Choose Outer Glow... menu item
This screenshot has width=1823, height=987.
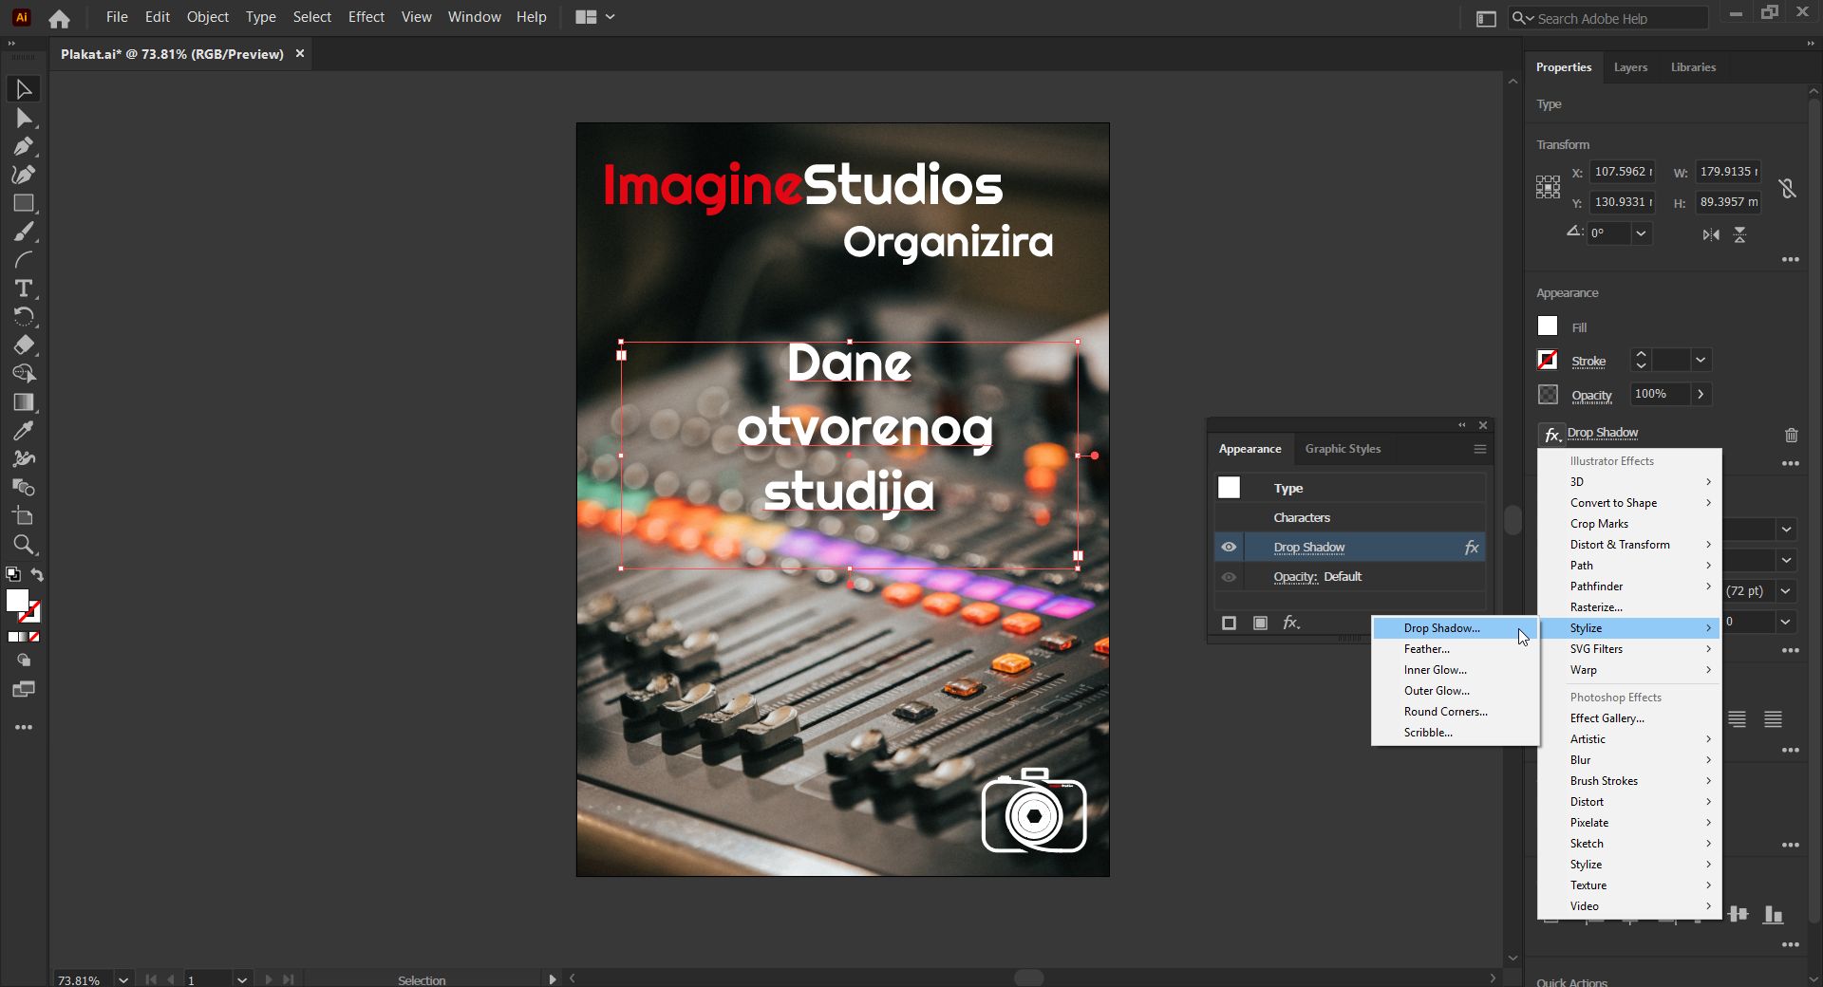pos(1455,691)
